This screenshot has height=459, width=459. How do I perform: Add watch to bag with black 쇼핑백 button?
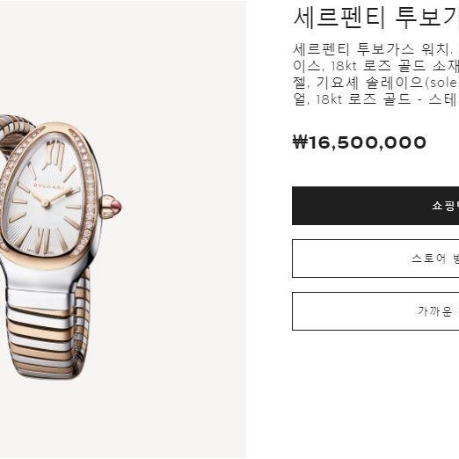(x=375, y=206)
